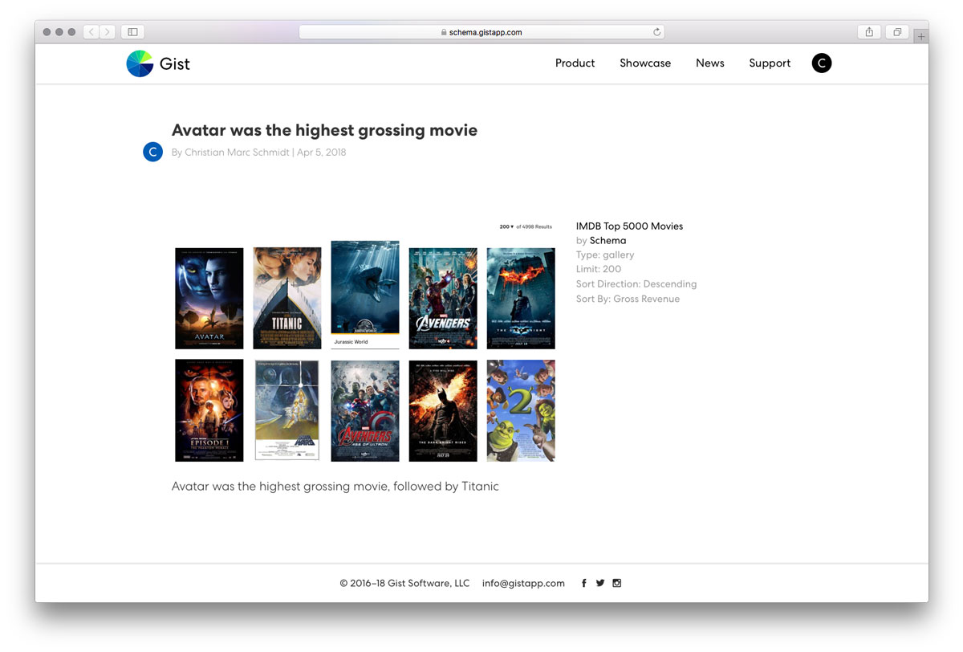The height and width of the screenshot is (652, 963).
Task: Click the schema.gistapp.com address bar
Action: 481,32
